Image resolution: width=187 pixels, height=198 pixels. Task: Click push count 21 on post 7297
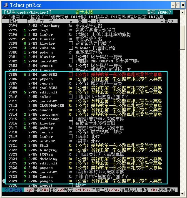(x=24, y=39)
